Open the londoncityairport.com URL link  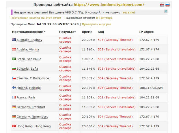(109, 5)
